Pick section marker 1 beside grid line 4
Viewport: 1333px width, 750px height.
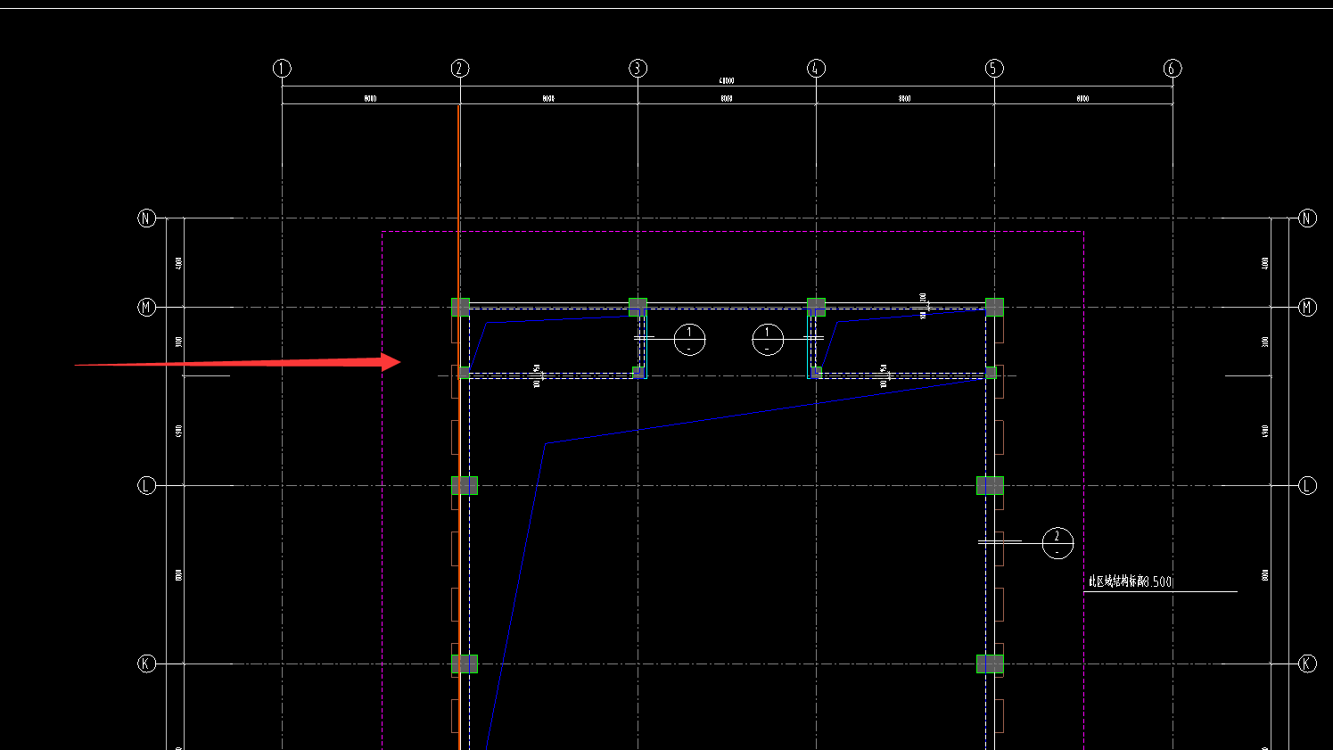(x=768, y=340)
